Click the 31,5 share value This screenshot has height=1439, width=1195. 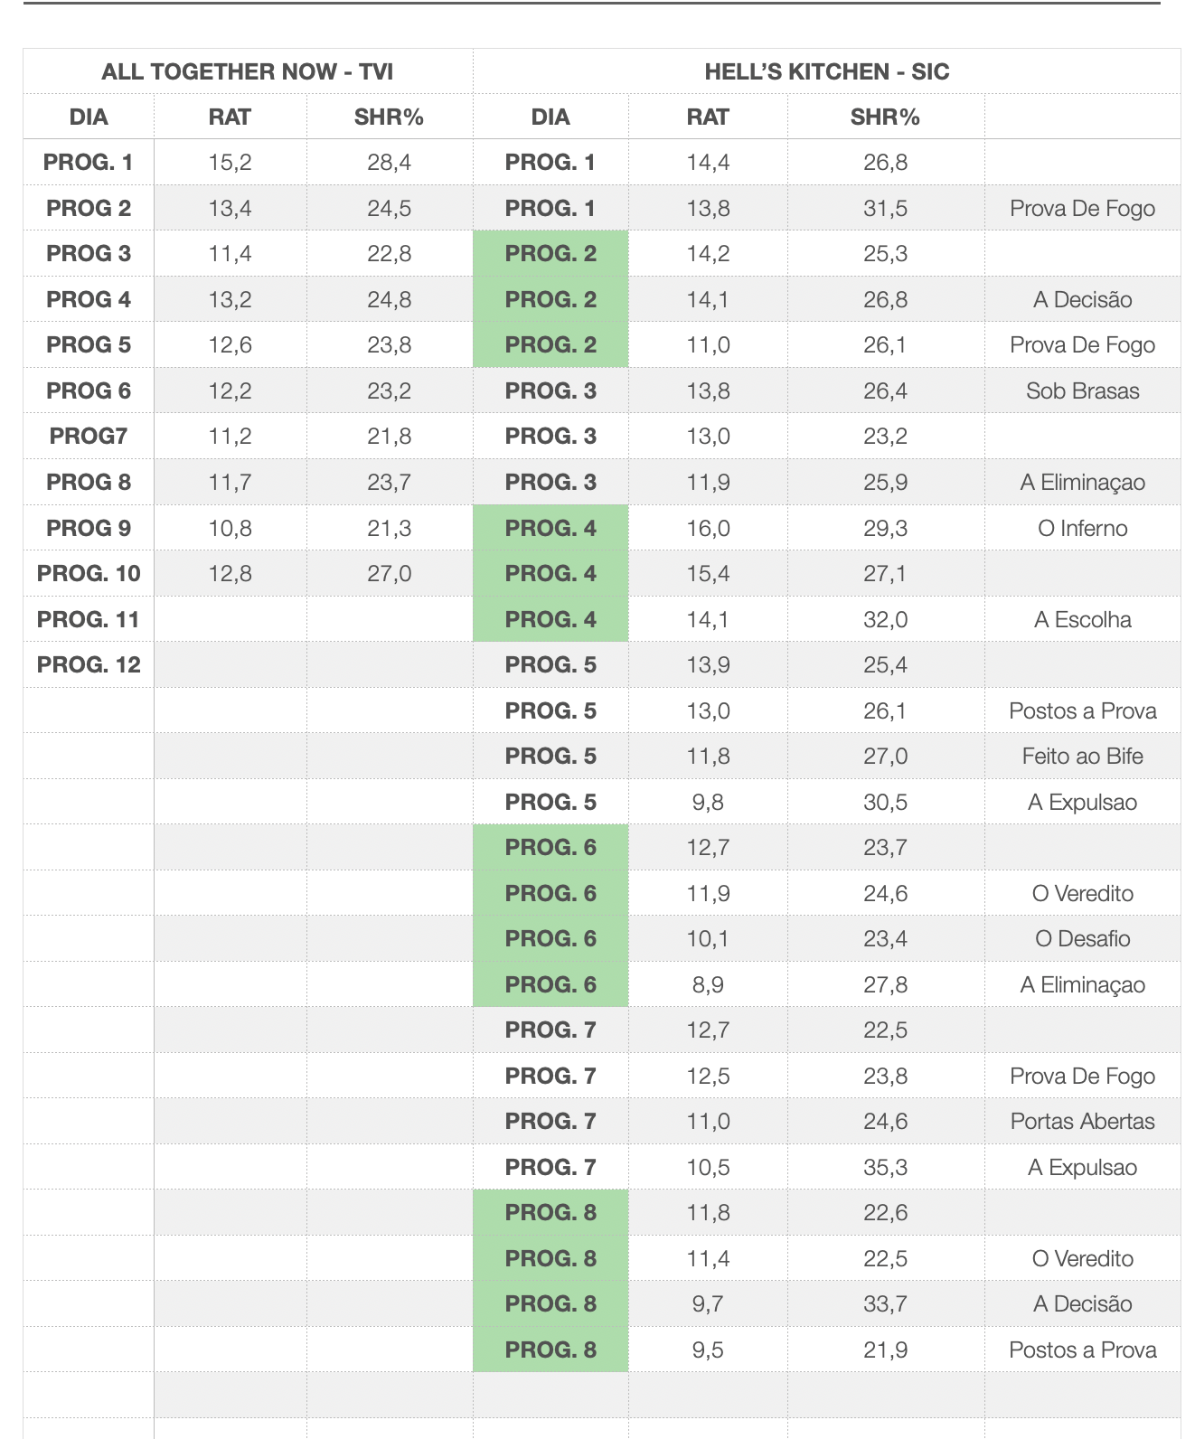tap(885, 208)
